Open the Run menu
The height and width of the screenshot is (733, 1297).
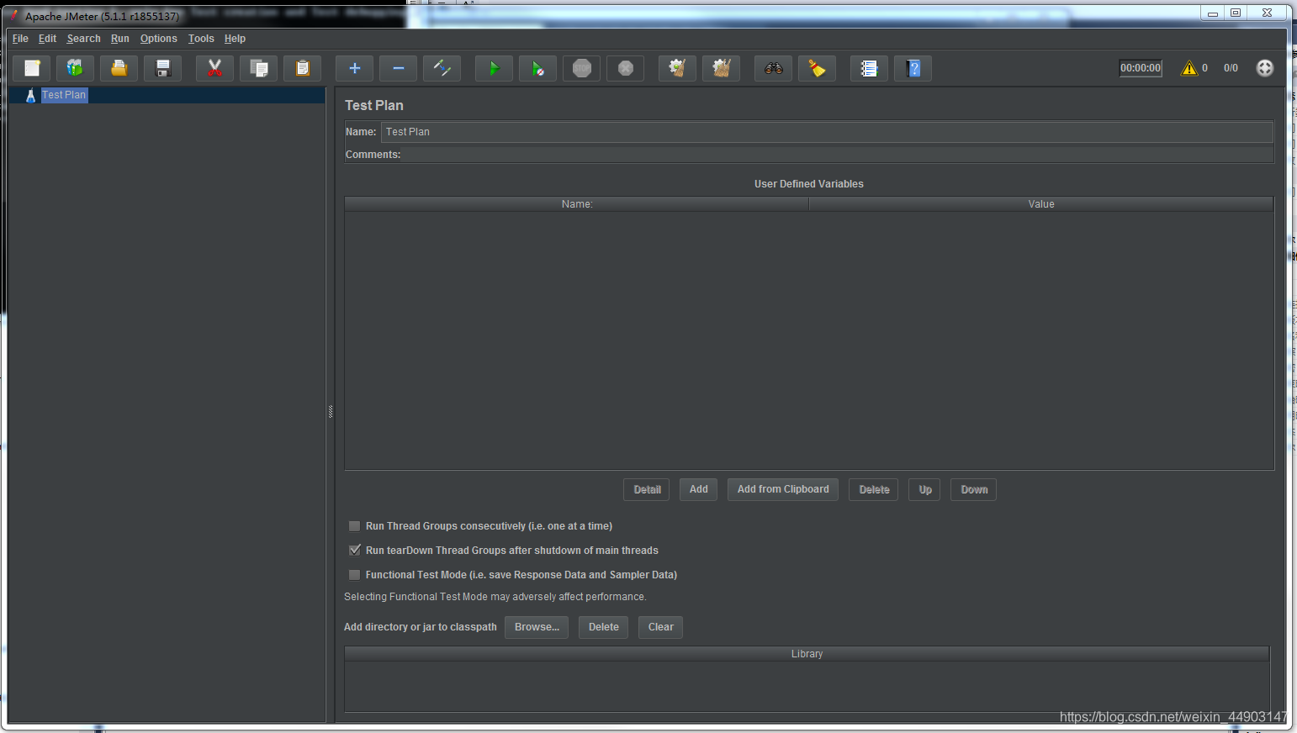[x=120, y=39]
